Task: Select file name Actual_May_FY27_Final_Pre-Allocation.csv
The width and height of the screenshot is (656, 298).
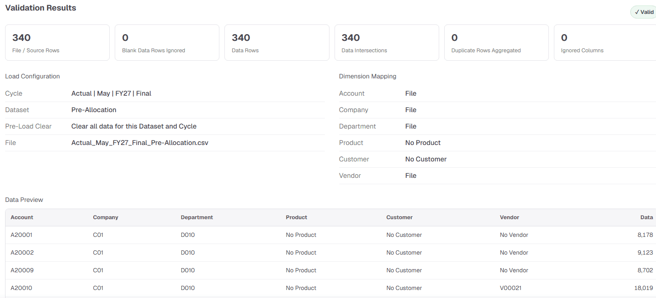Action: tap(140, 143)
